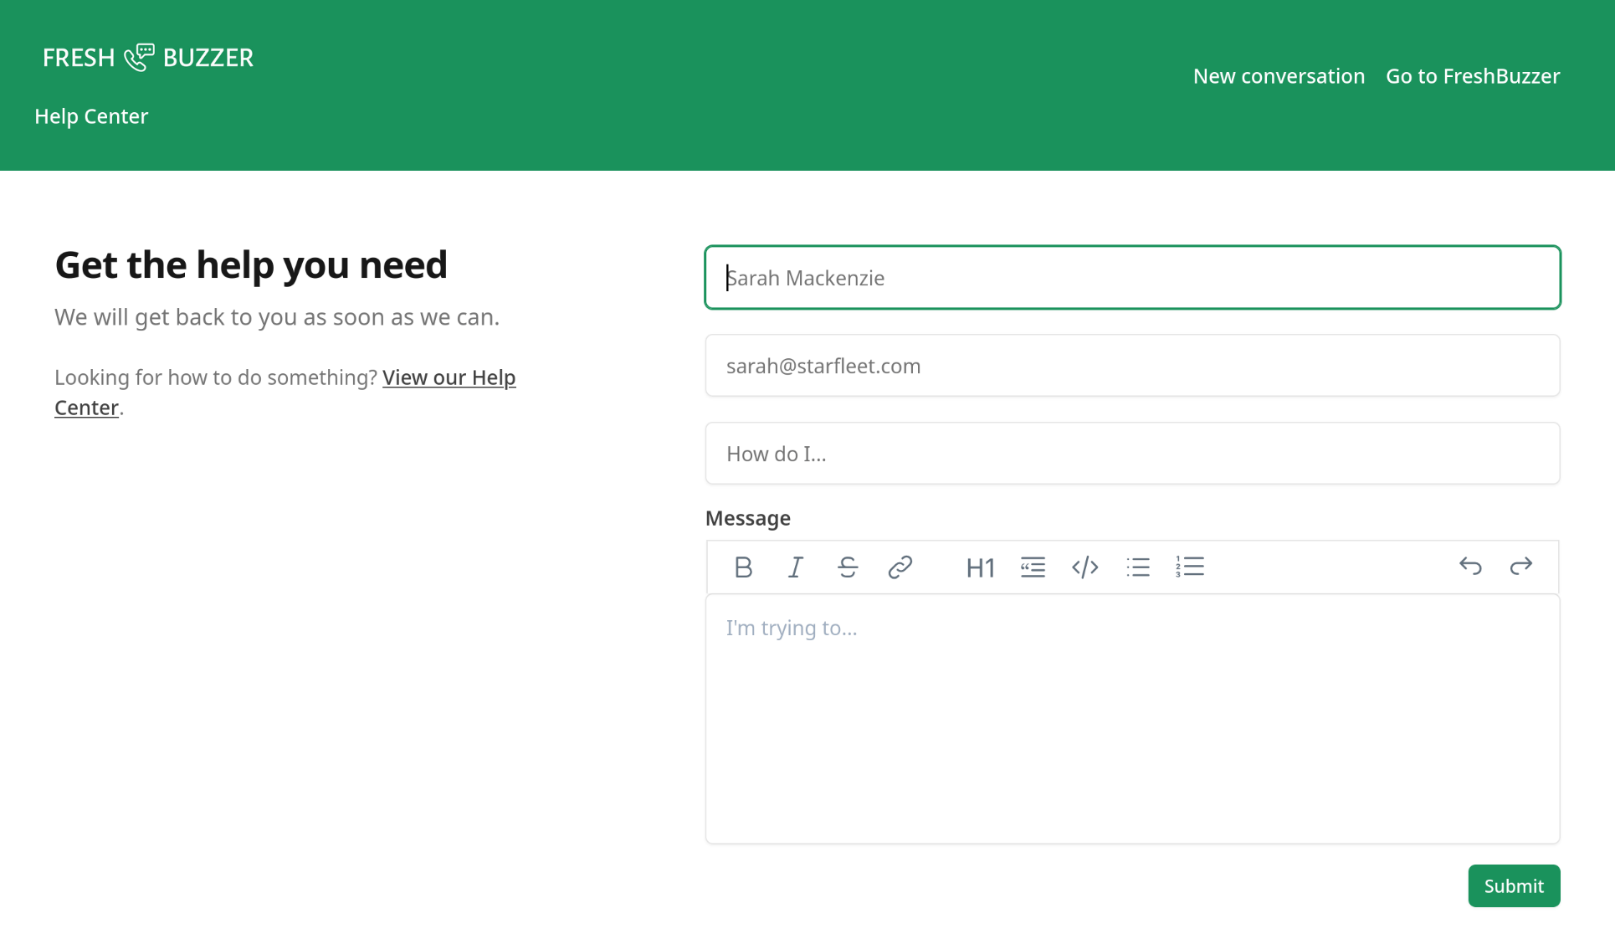
Task: Apply italic formatting in the toolbar
Action: pyautogui.click(x=795, y=567)
